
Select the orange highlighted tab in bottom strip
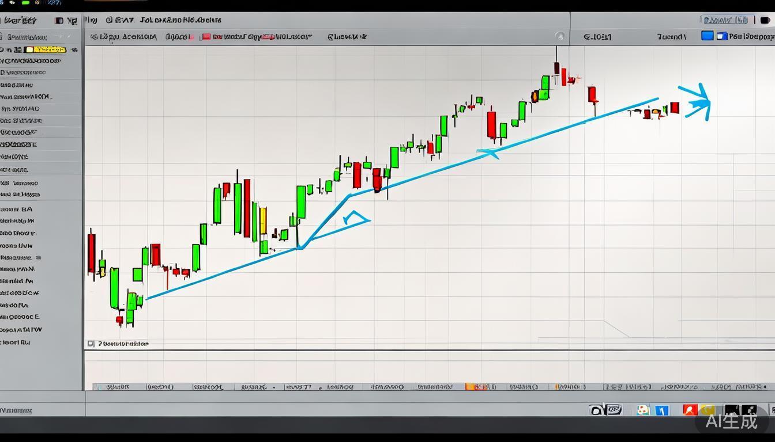point(477,387)
